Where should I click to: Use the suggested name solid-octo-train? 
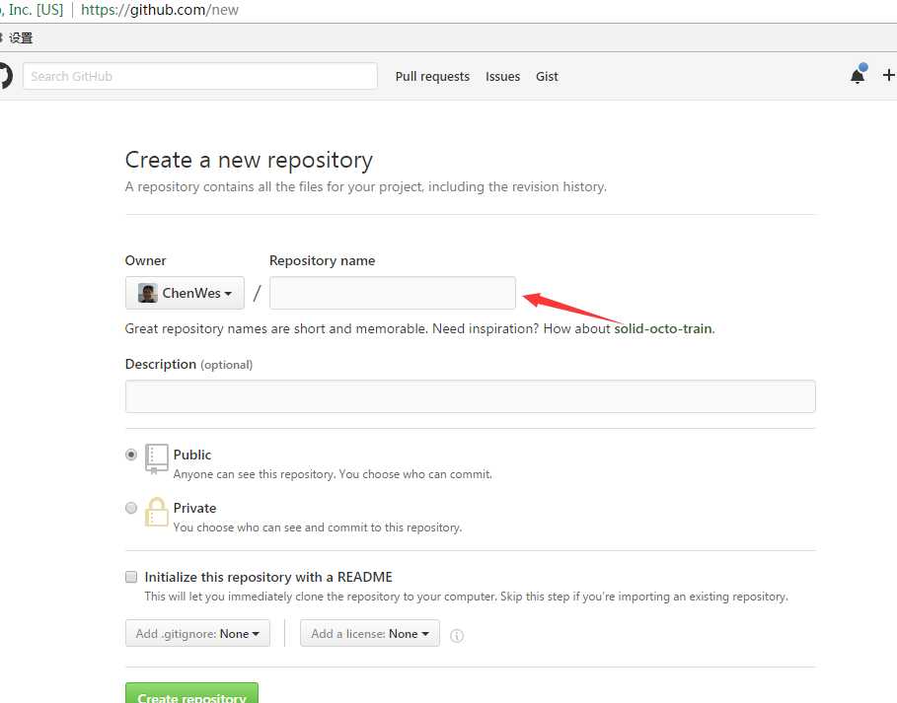[x=663, y=328]
